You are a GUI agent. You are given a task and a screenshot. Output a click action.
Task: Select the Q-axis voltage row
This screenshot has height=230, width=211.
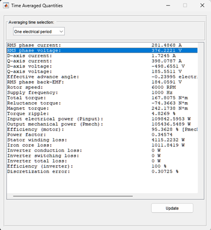(102, 71)
